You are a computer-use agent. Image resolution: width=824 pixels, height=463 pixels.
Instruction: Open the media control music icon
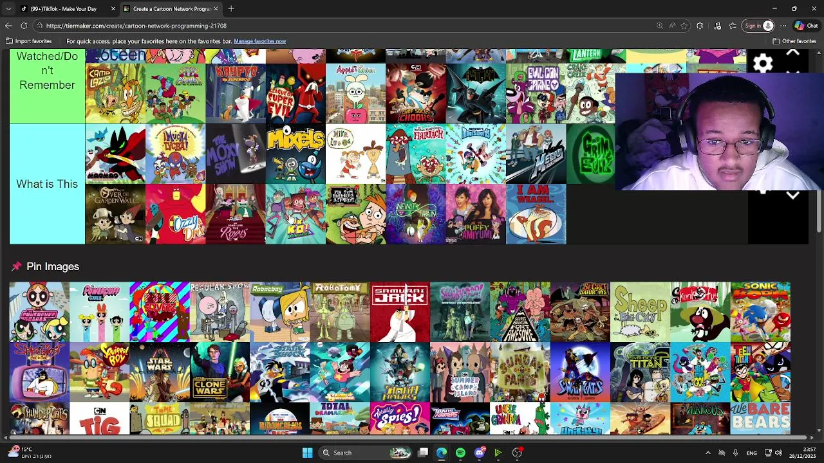click(718, 26)
